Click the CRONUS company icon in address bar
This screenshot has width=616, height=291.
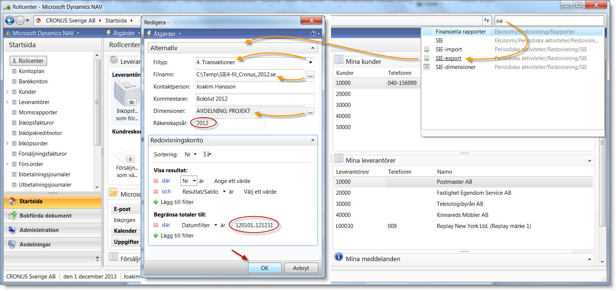tap(39, 21)
